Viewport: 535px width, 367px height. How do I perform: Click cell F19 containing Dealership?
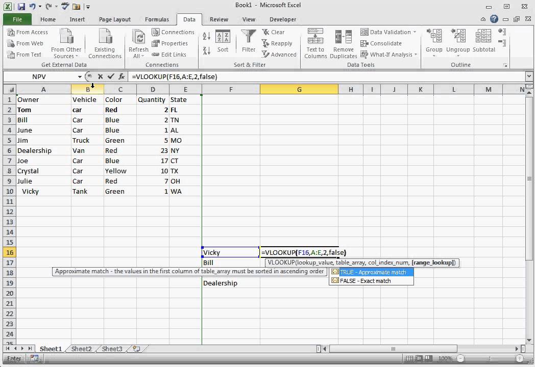[x=231, y=283]
